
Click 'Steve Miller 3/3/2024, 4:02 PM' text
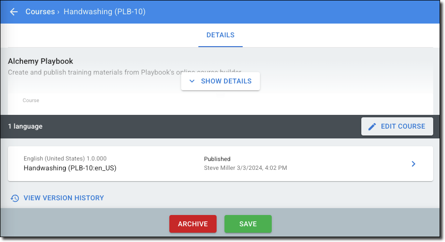[246, 168]
